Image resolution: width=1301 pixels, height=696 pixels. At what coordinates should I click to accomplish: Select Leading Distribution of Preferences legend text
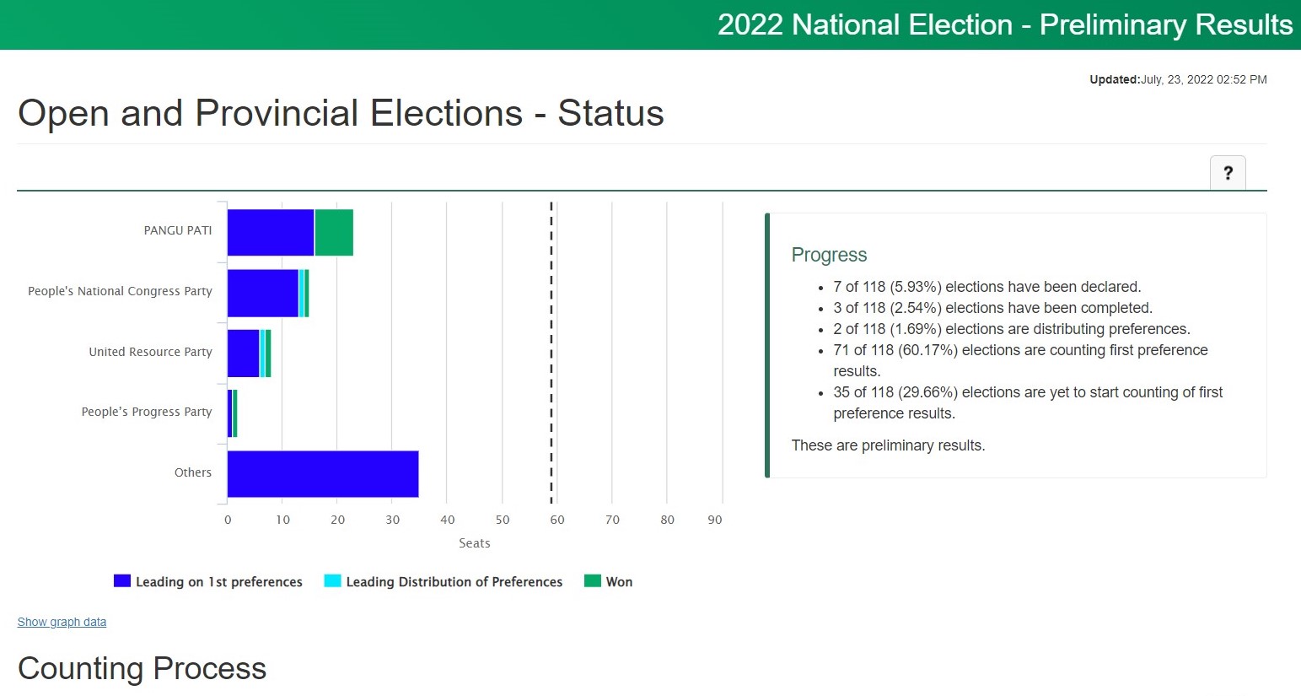pos(454,582)
